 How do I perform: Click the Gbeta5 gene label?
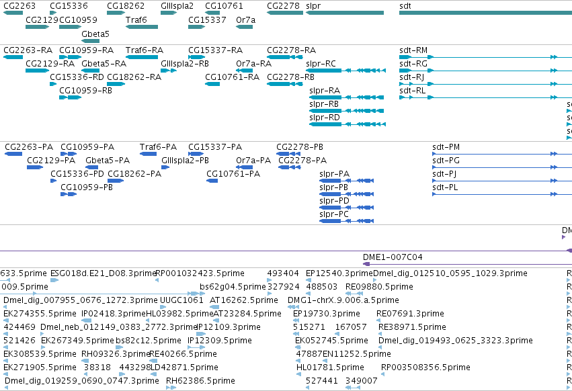[x=95, y=34]
